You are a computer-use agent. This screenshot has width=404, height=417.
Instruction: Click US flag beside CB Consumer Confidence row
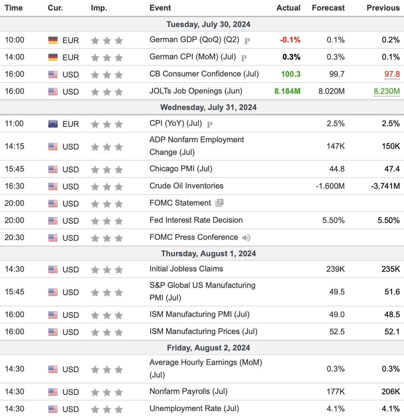click(53, 74)
